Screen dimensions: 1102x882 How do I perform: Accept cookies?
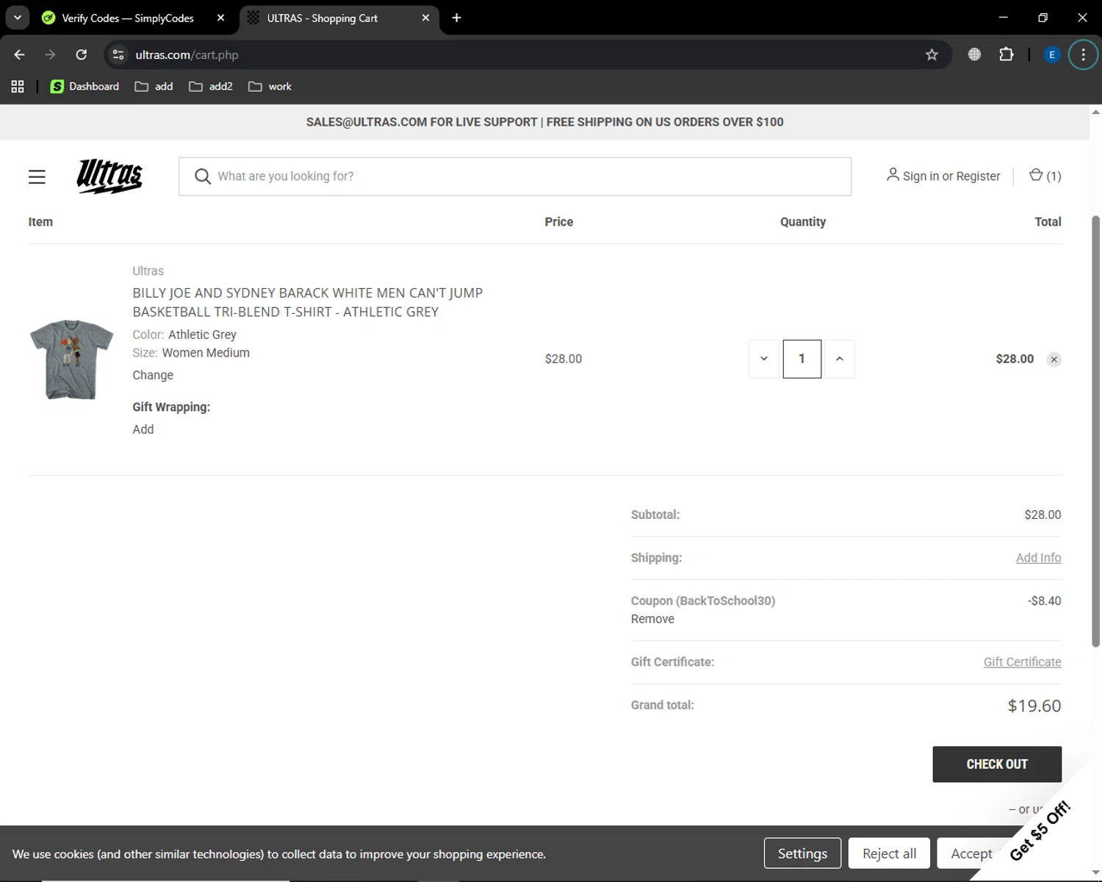point(970,853)
